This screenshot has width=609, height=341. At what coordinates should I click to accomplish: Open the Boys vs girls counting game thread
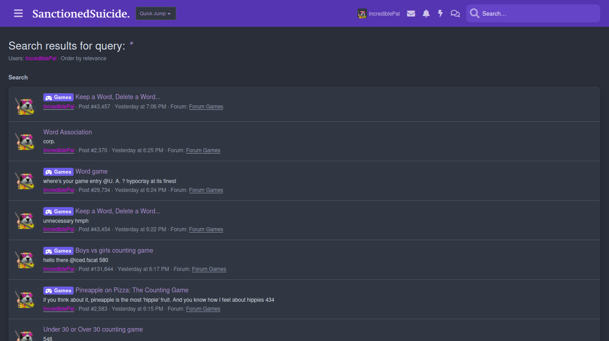pos(114,250)
